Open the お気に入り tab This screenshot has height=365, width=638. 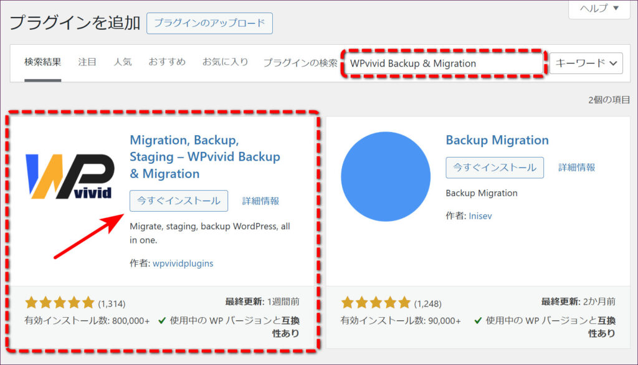click(x=225, y=62)
